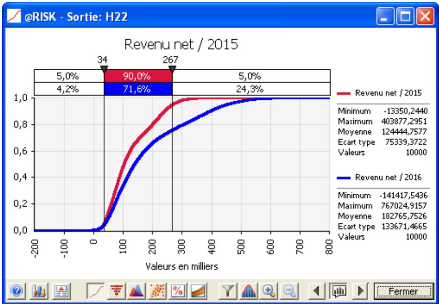Open the scatter plot icon
The height and width of the screenshot is (304, 439).
[x=155, y=290]
